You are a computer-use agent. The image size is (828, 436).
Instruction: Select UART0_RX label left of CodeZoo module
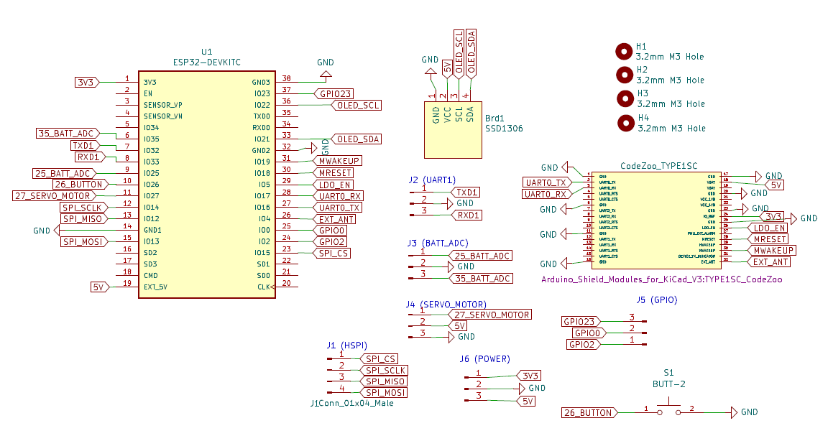click(547, 194)
